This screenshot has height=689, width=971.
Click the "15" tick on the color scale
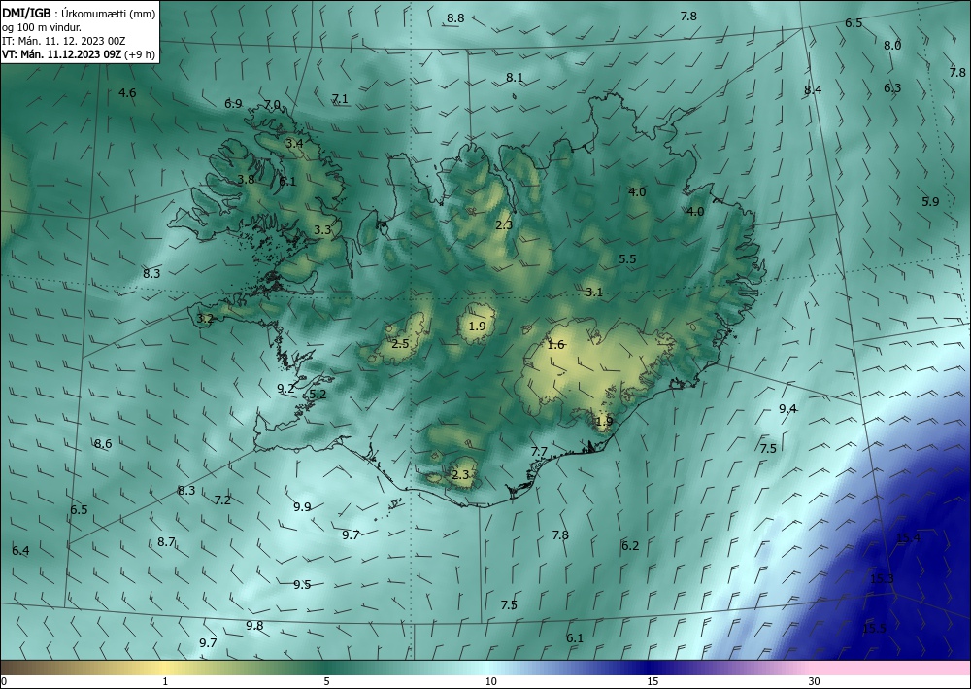[653, 681]
